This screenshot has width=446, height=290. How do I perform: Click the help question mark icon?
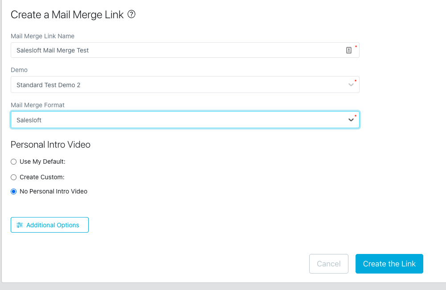point(131,14)
